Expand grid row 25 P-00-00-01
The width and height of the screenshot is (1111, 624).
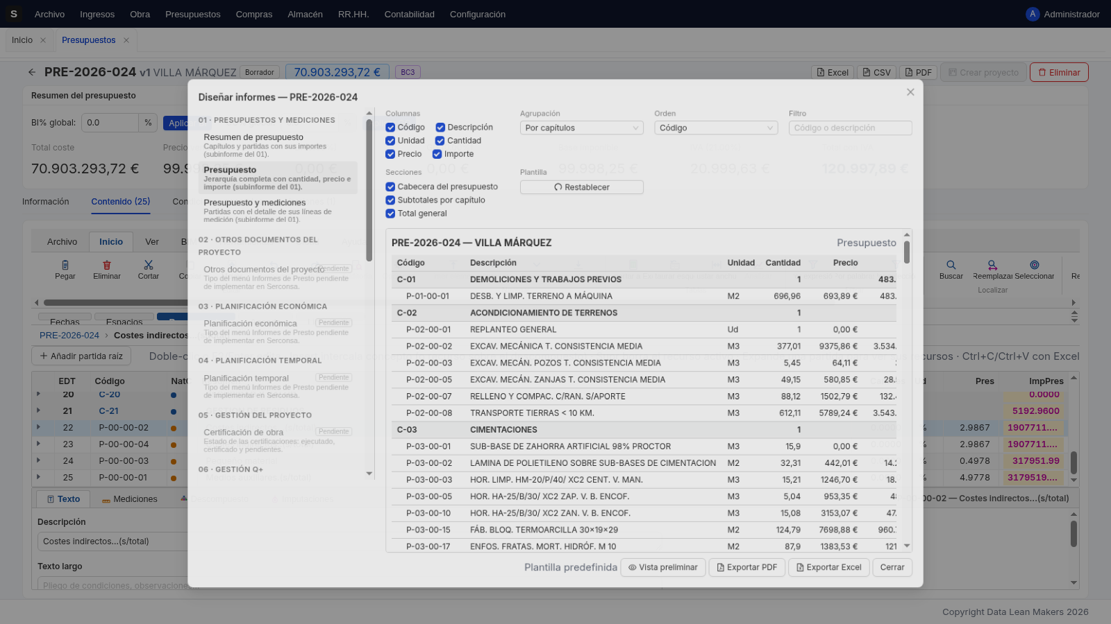38,477
